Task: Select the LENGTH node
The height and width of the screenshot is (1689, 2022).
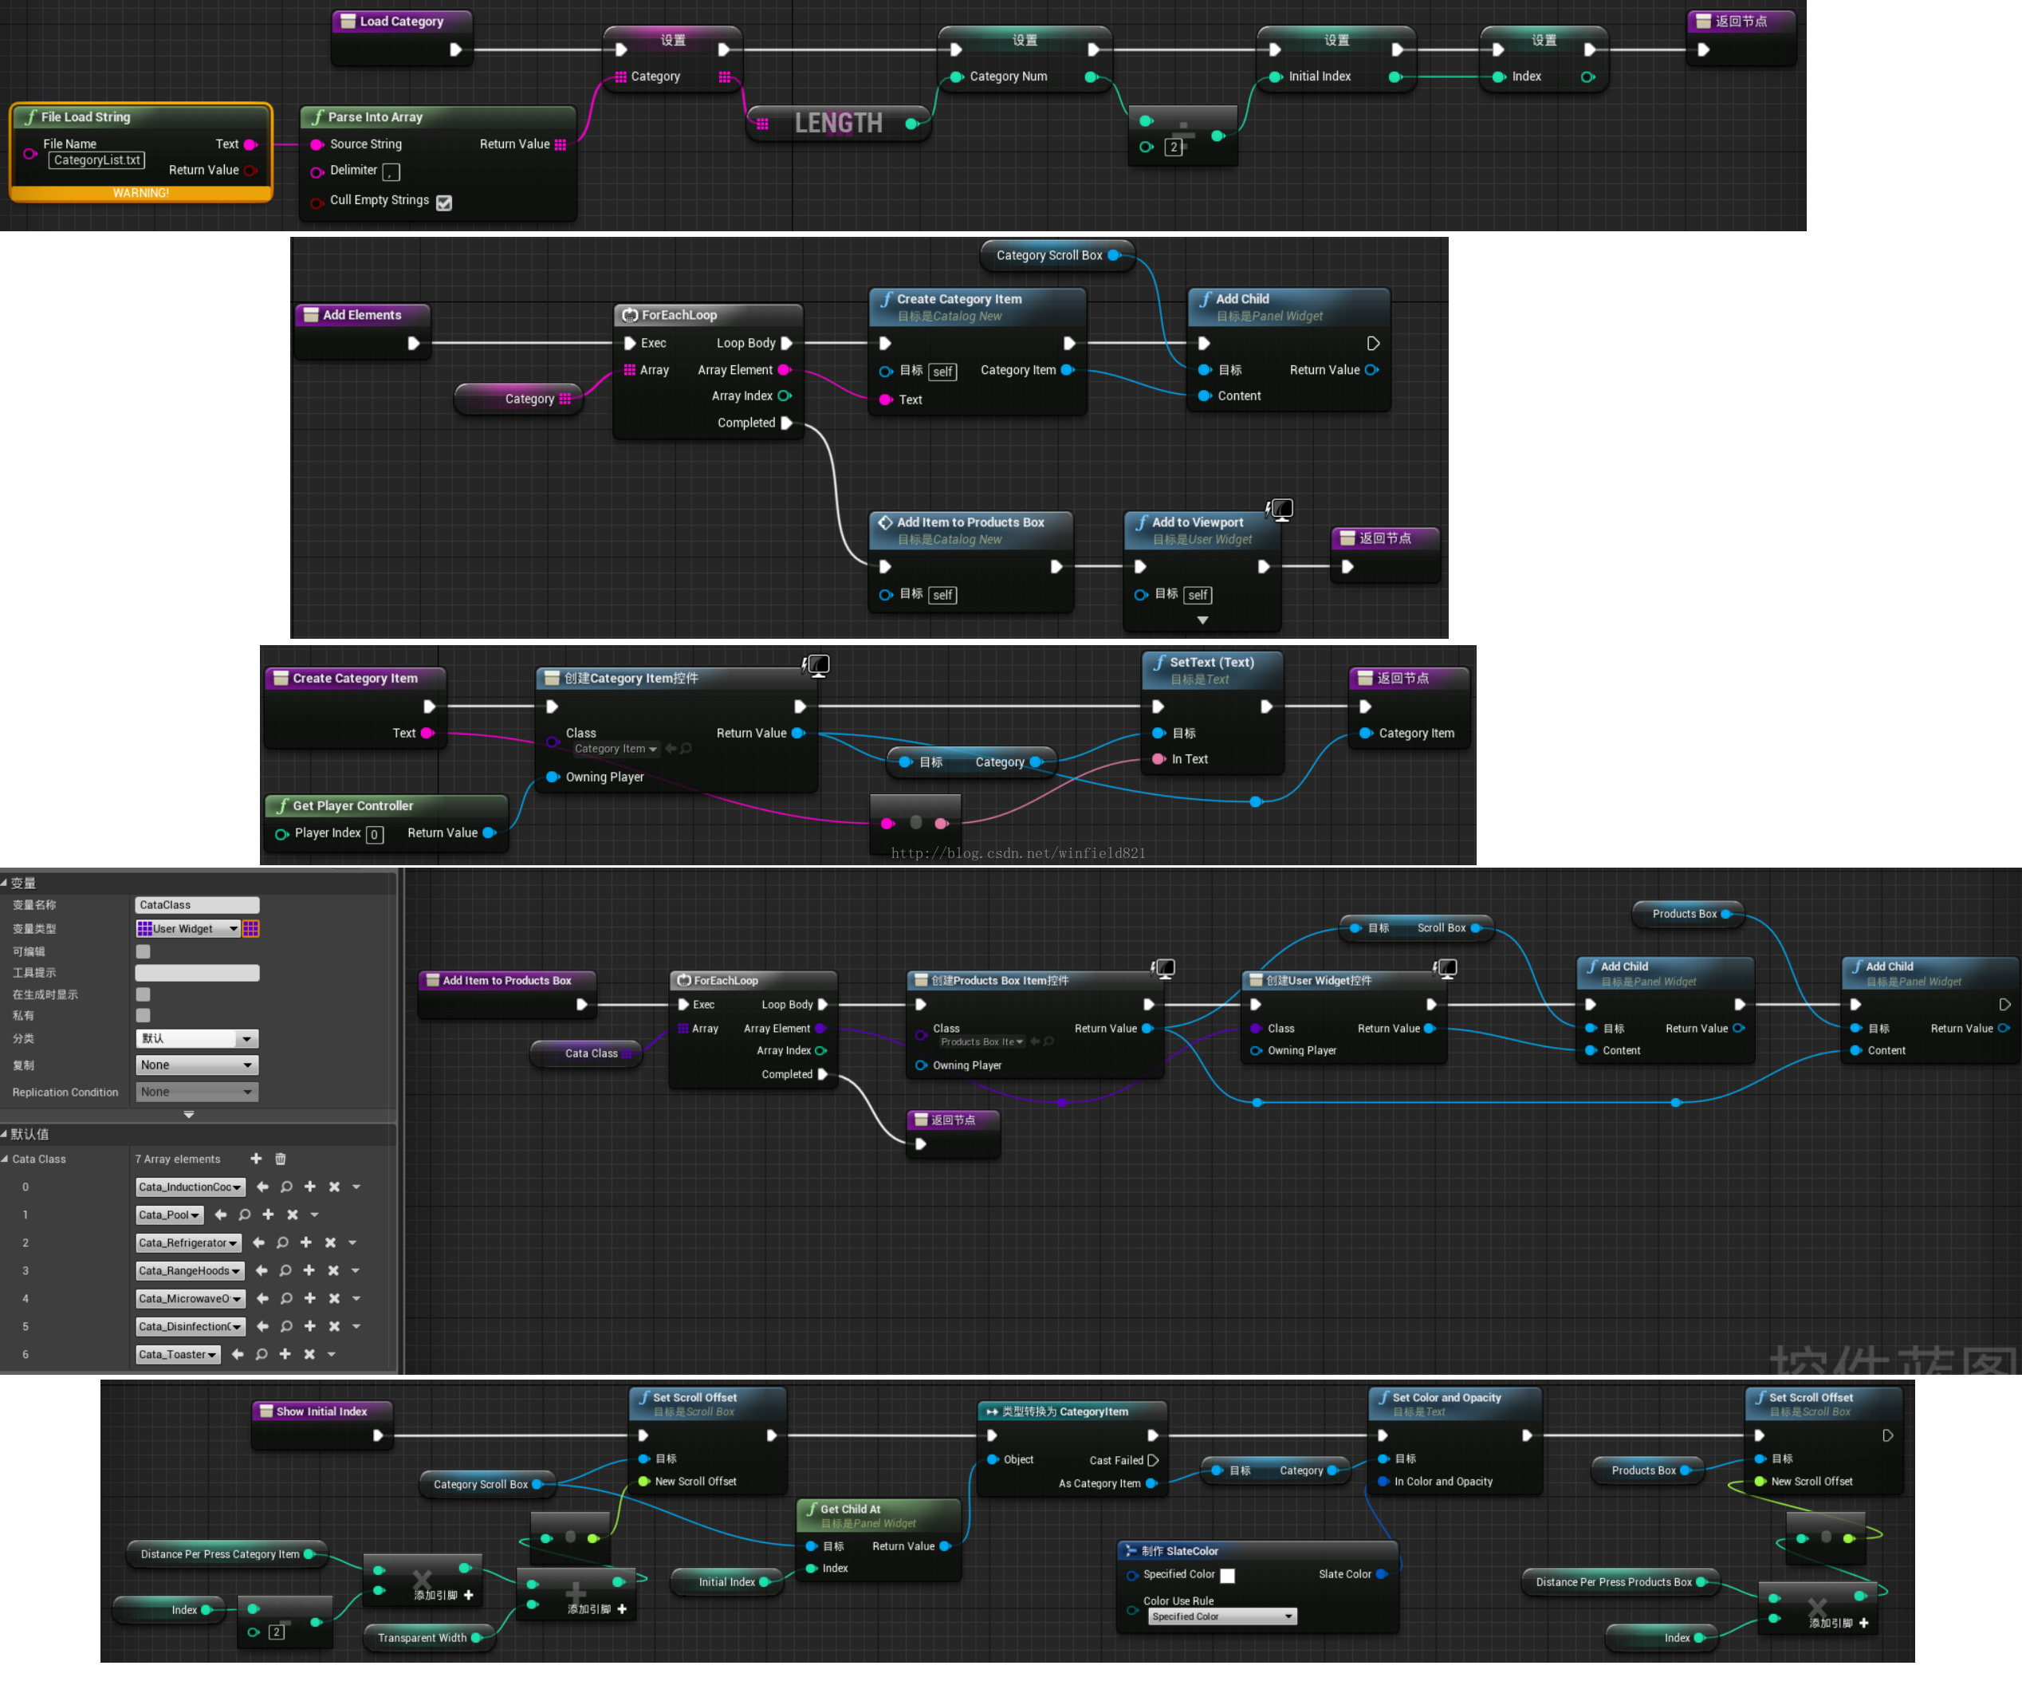Action: point(838,124)
